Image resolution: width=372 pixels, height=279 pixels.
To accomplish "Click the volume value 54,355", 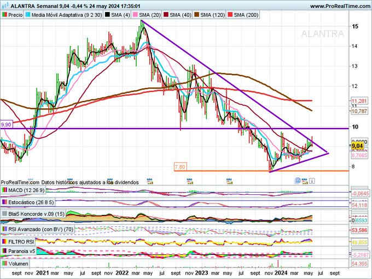I will coord(359,264).
